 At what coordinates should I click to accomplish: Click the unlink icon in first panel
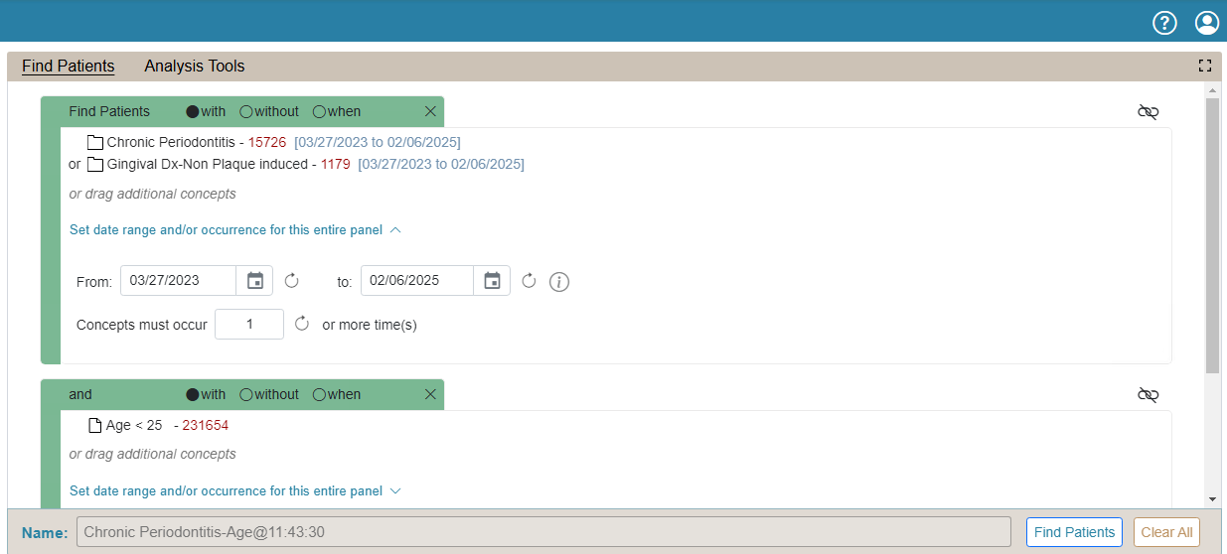(x=1148, y=112)
